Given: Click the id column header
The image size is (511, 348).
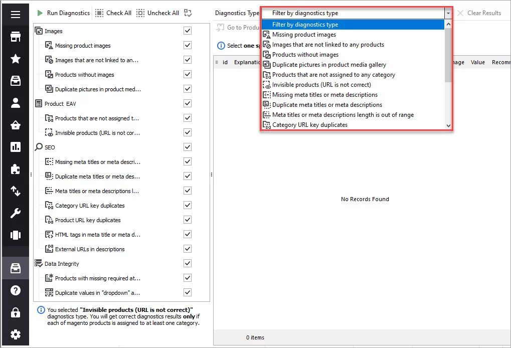Looking at the screenshot, I should (225, 62).
